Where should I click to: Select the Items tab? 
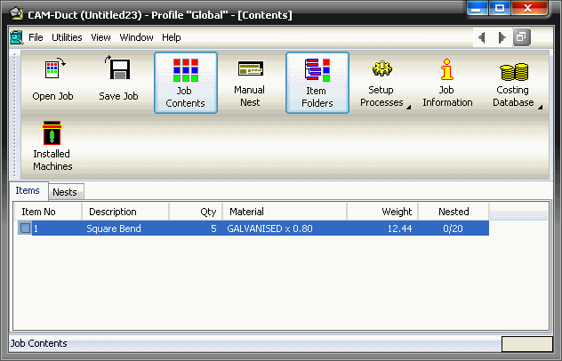28,190
